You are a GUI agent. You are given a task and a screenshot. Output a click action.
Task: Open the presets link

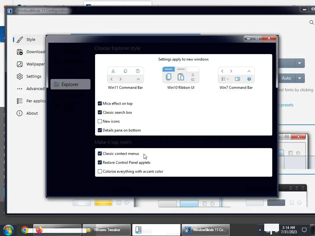287,105
